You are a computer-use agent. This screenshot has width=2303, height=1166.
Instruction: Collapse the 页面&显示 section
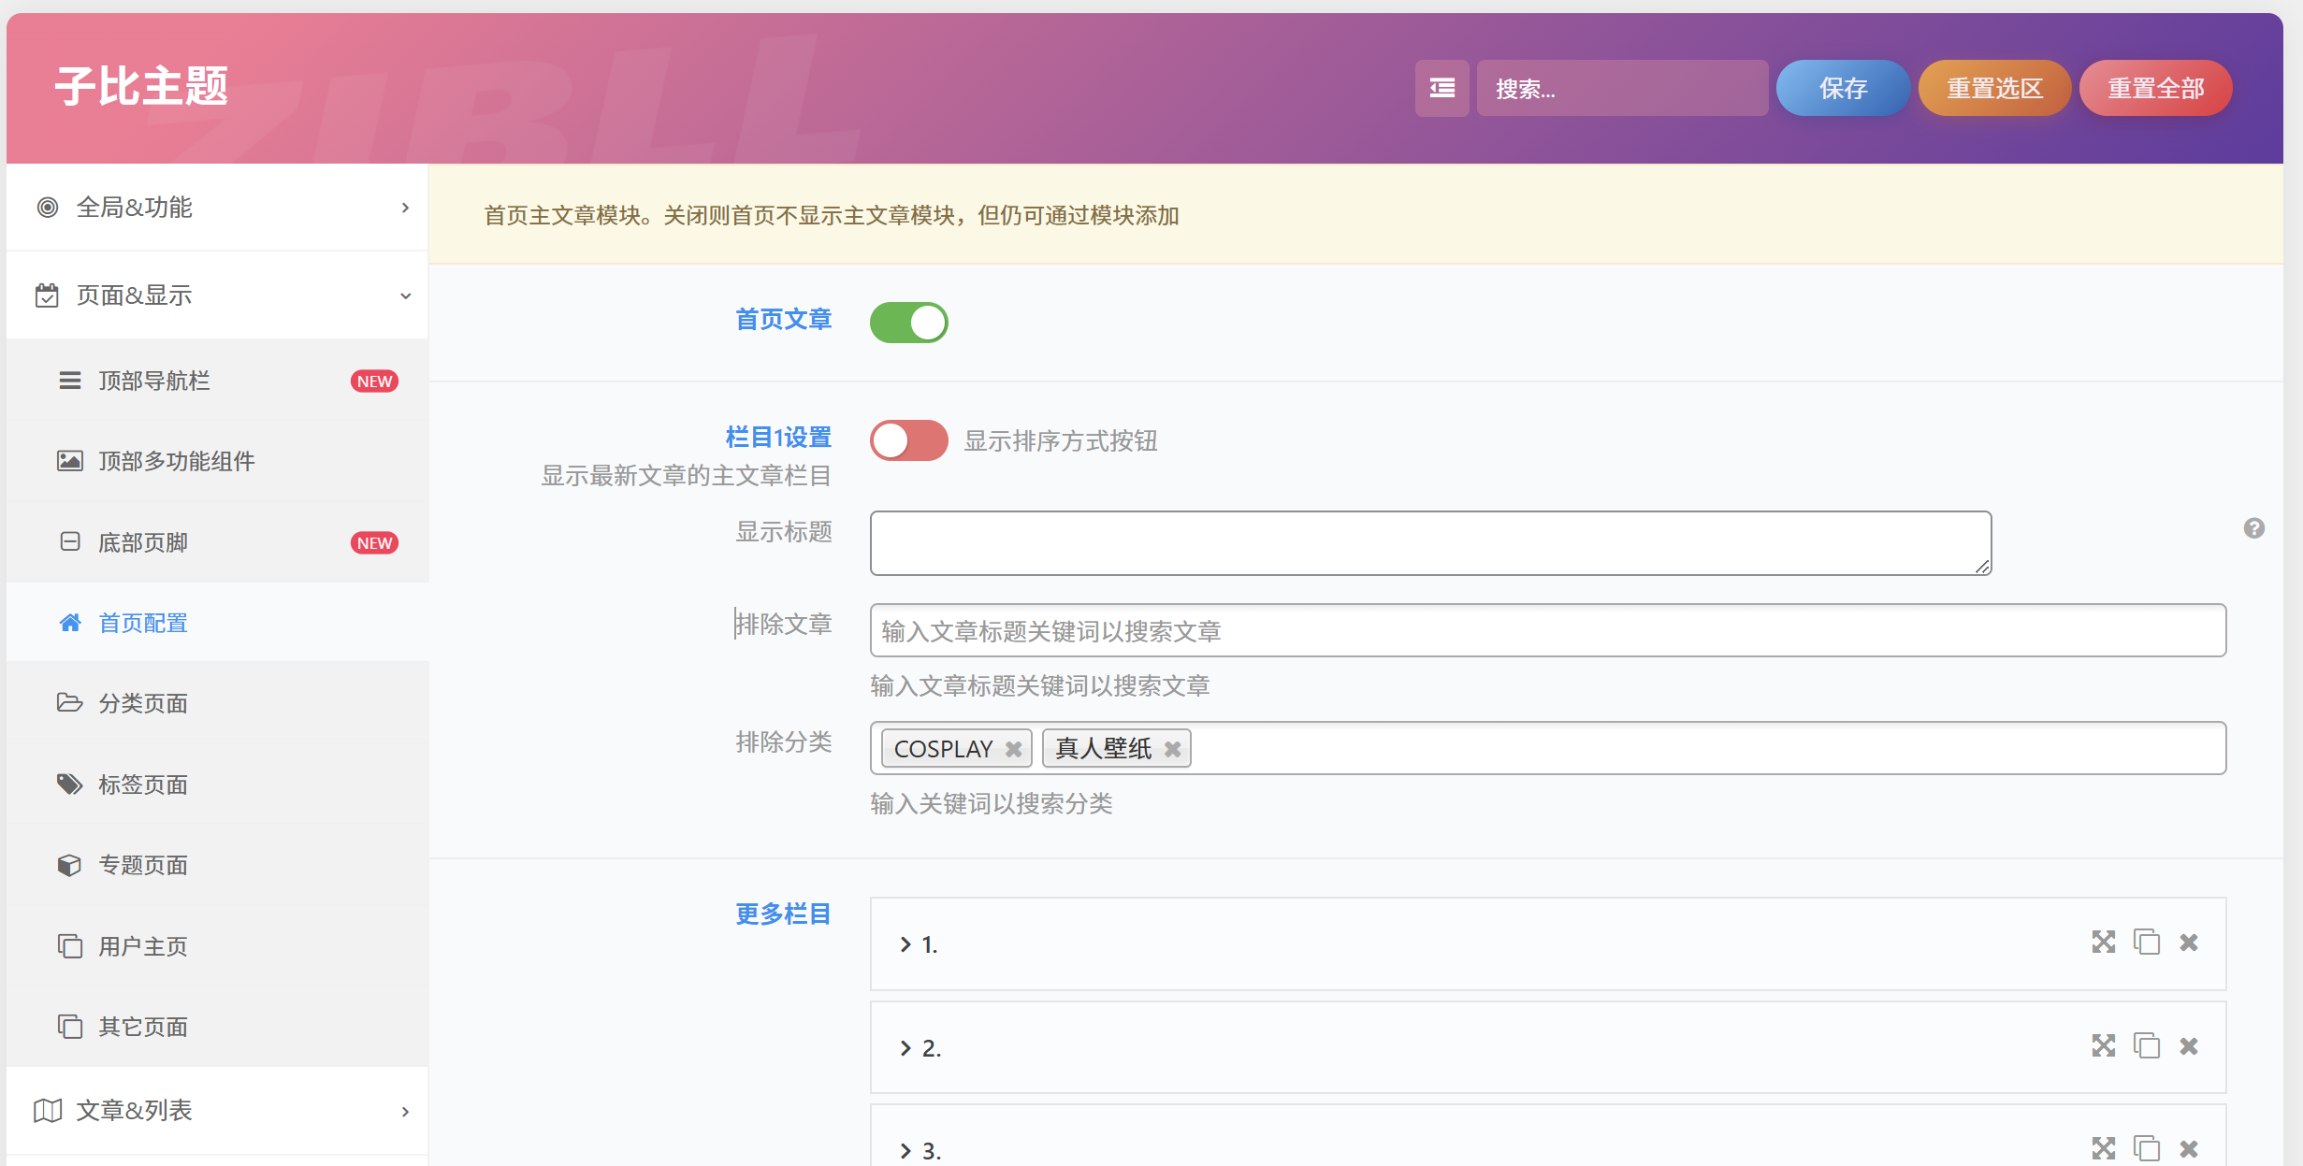pos(217,295)
